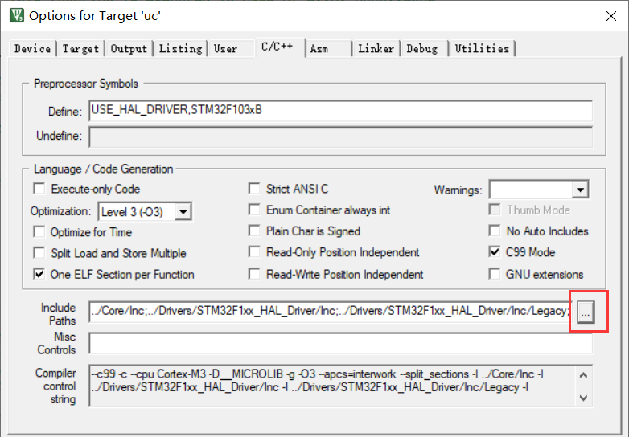Open the User tab
This screenshot has height=437, width=629.
(x=225, y=49)
